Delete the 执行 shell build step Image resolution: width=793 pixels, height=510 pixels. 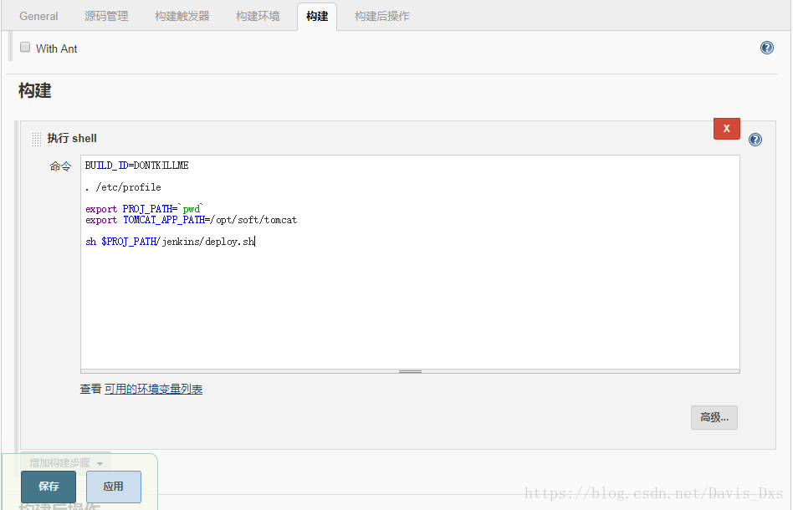click(727, 129)
